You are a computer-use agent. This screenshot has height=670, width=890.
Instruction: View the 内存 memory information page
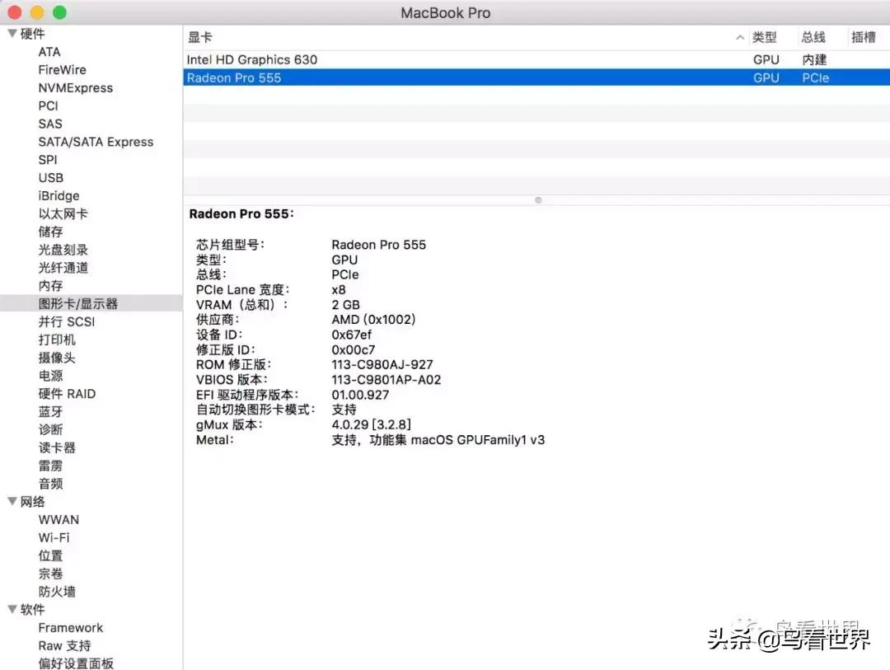49,285
